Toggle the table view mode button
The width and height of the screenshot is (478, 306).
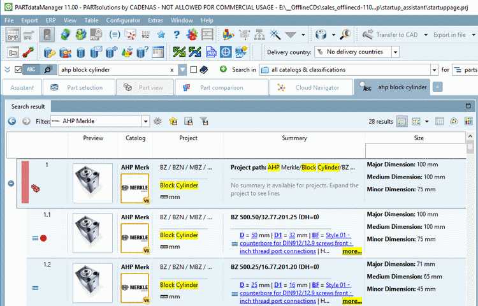439,121
